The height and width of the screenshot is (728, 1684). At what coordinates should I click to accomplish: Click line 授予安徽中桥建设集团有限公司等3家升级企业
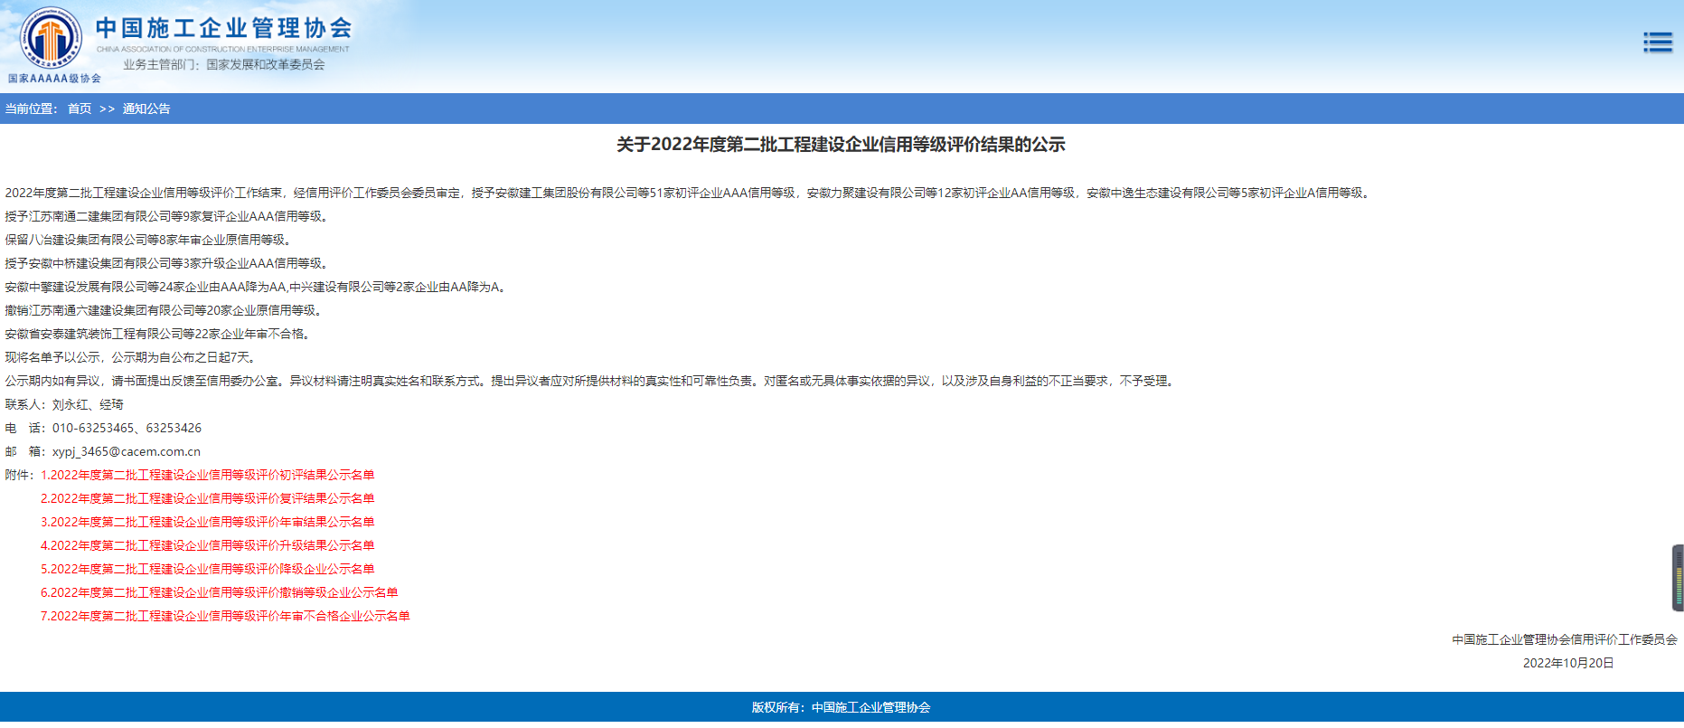tap(168, 263)
